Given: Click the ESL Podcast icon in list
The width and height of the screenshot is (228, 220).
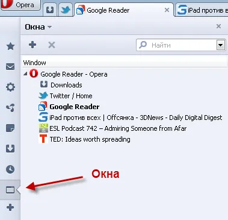Looking at the screenshot, I should click(43, 128).
